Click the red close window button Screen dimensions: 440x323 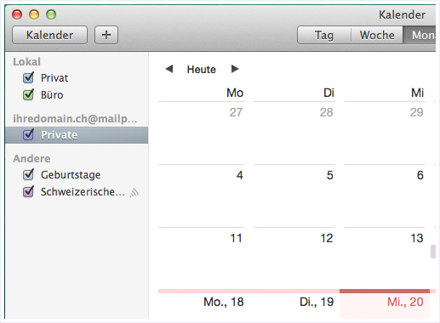click(17, 14)
